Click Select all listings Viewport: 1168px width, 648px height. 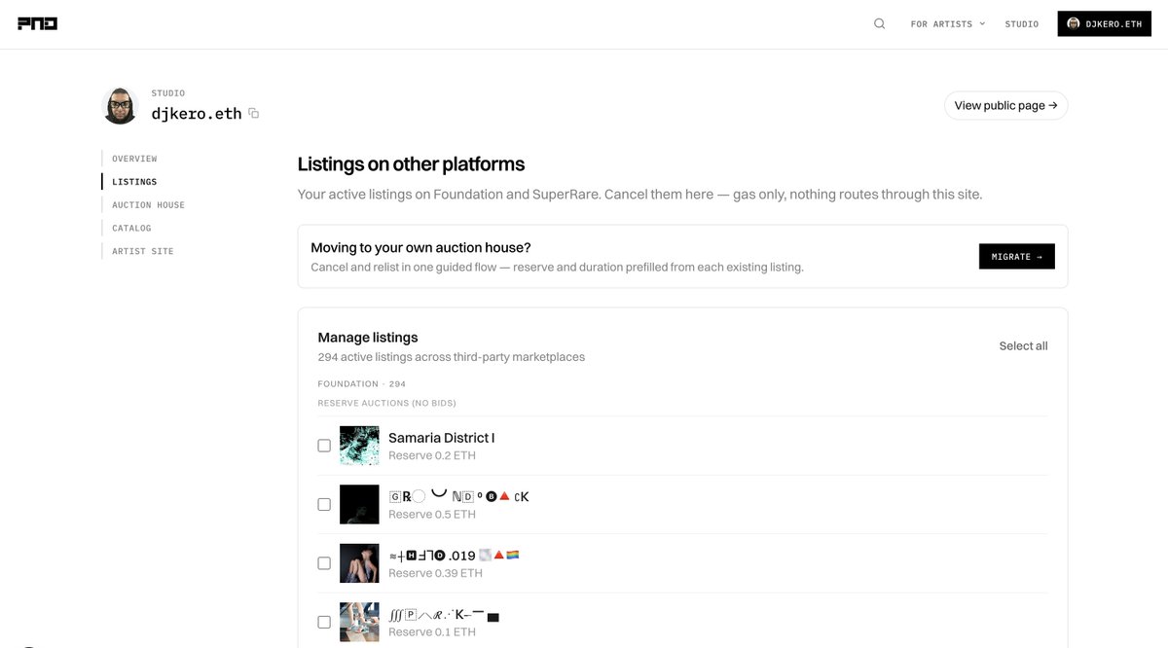point(1023,346)
